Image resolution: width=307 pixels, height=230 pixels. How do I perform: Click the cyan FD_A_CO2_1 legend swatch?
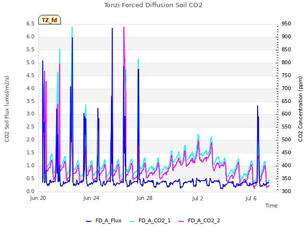coord(132,221)
